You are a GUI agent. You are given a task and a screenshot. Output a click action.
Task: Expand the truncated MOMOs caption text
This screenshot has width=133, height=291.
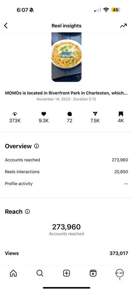point(66,93)
